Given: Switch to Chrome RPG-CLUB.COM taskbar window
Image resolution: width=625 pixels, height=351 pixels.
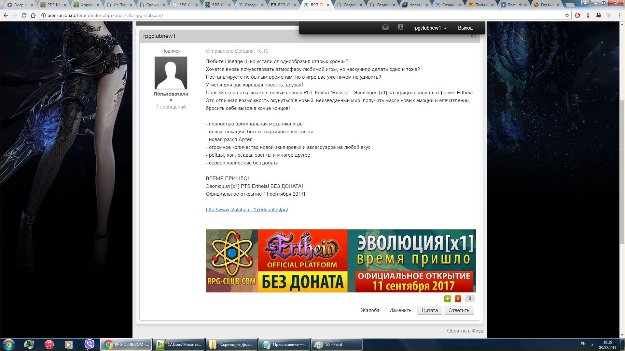Looking at the screenshot, I should [x=126, y=344].
